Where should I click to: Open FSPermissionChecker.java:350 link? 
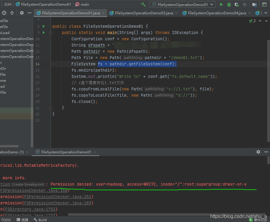click(34, 191)
